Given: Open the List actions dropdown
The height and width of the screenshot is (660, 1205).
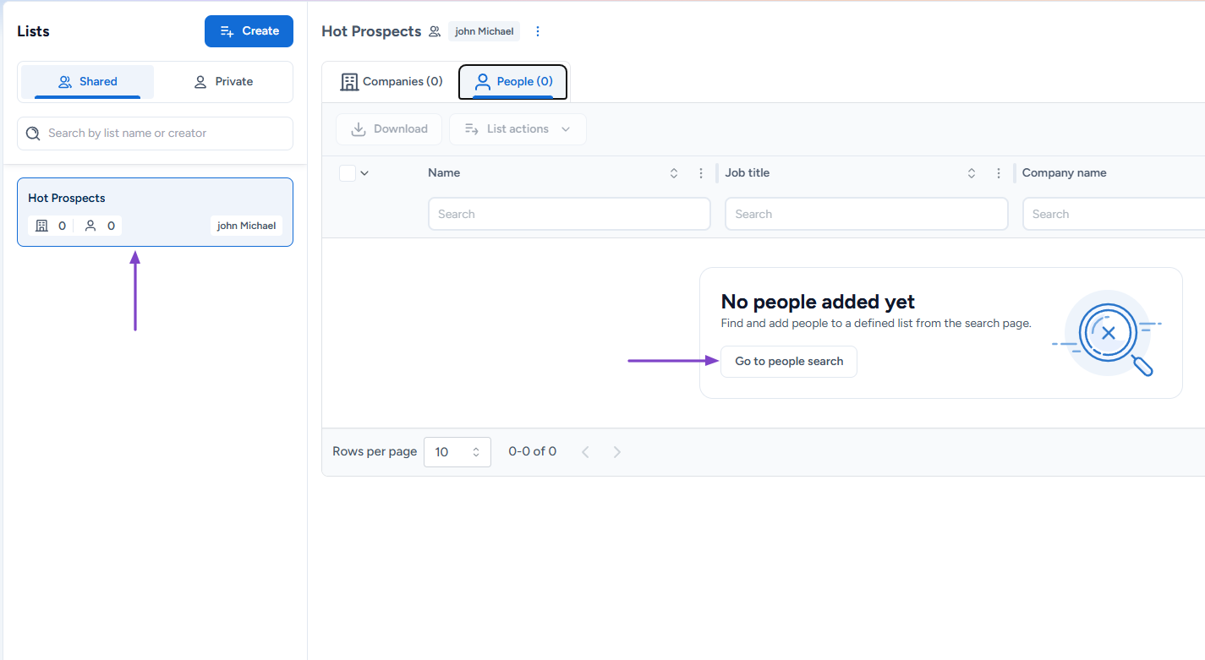Looking at the screenshot, I should click(518, 129).
